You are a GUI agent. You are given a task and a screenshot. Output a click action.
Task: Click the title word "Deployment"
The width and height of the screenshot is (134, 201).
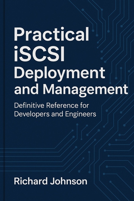tap(60, 73)
